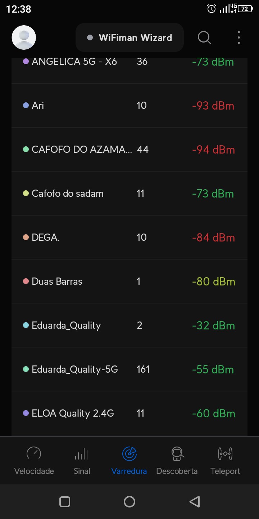Select the Duas Barras network row
Image resolution: width=259 pixels, height=519 pixels.
point(129,281)
